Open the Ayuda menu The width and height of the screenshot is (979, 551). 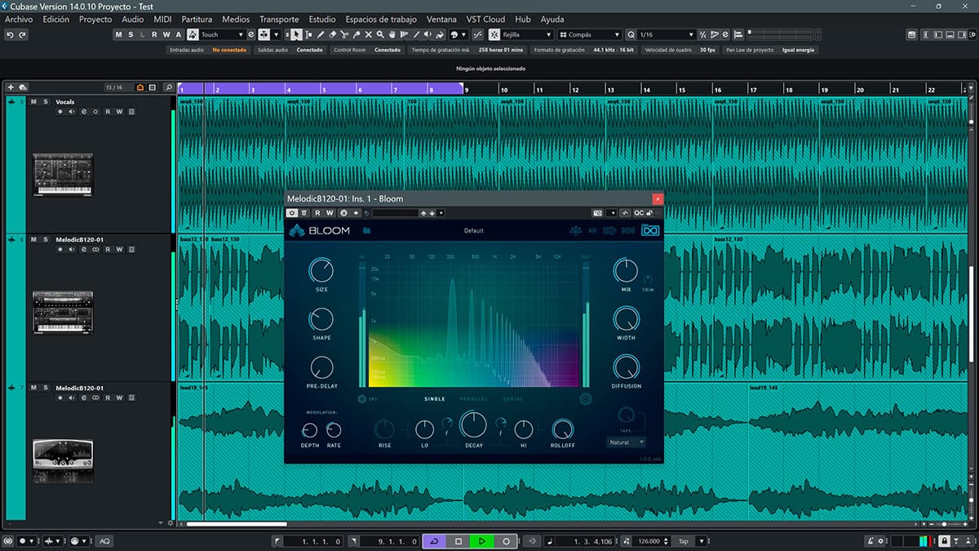[552, 19]
